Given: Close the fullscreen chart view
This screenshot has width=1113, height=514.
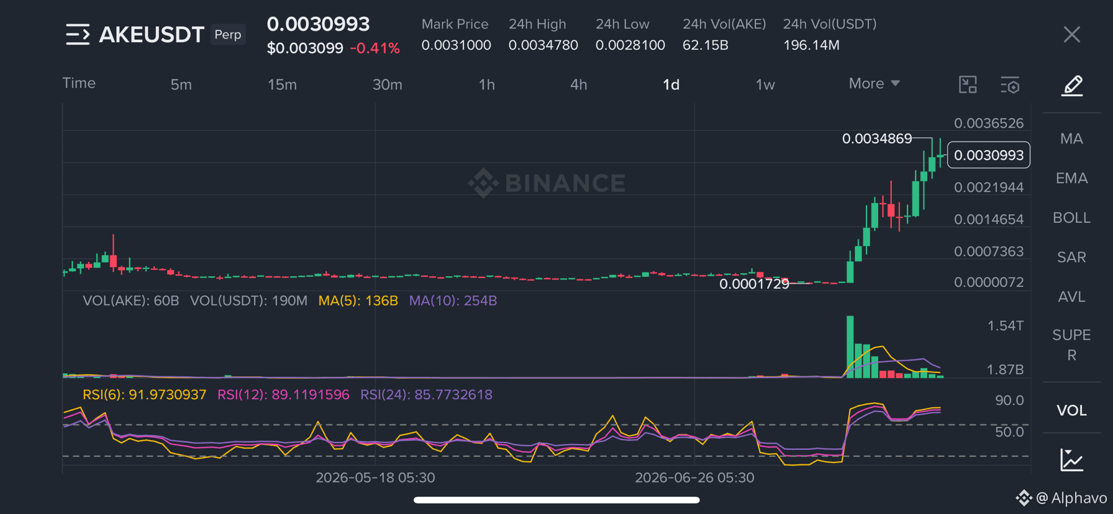Looking at the screenshot, I should (x=1071, y=34).
